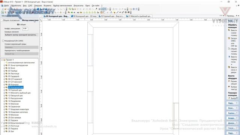Select 17 Кладовая инвентаря in project tree
Screen dimensions: 240x135
[18, 109]
